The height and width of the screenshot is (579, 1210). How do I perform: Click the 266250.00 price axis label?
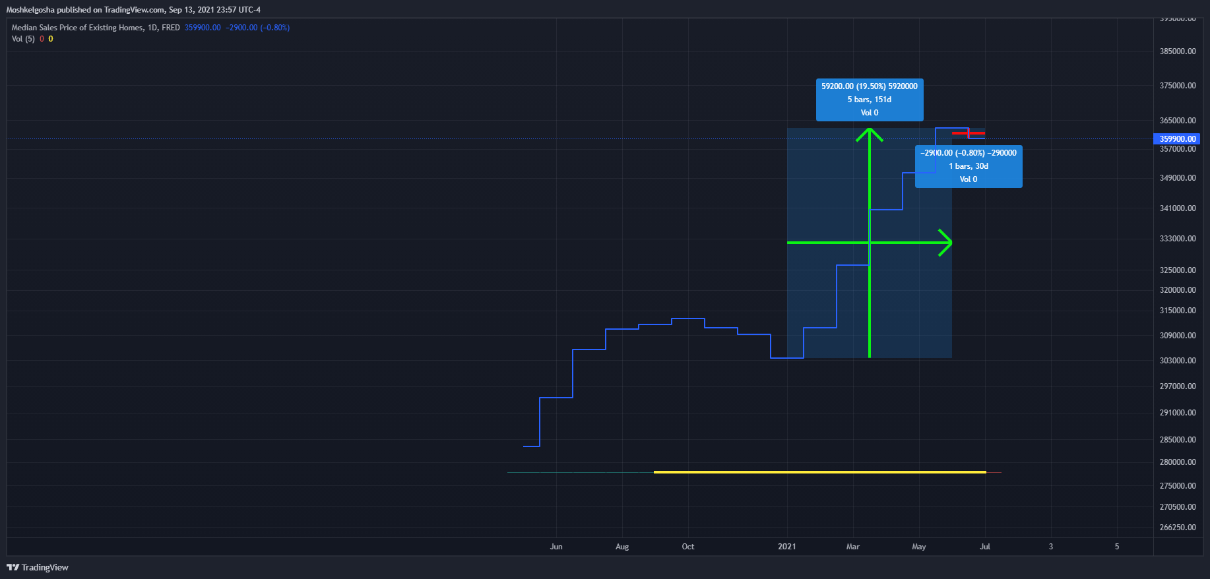tap(1178, 528)
